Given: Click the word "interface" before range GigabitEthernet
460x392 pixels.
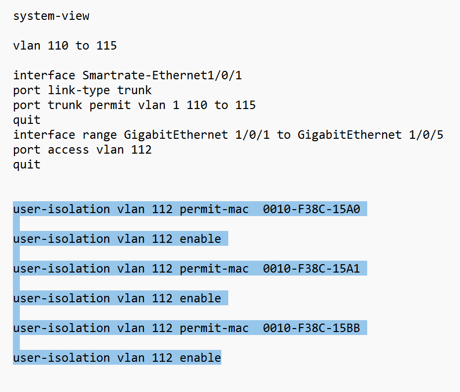Looking at the screenshot, I should click(x=44, y=135).
